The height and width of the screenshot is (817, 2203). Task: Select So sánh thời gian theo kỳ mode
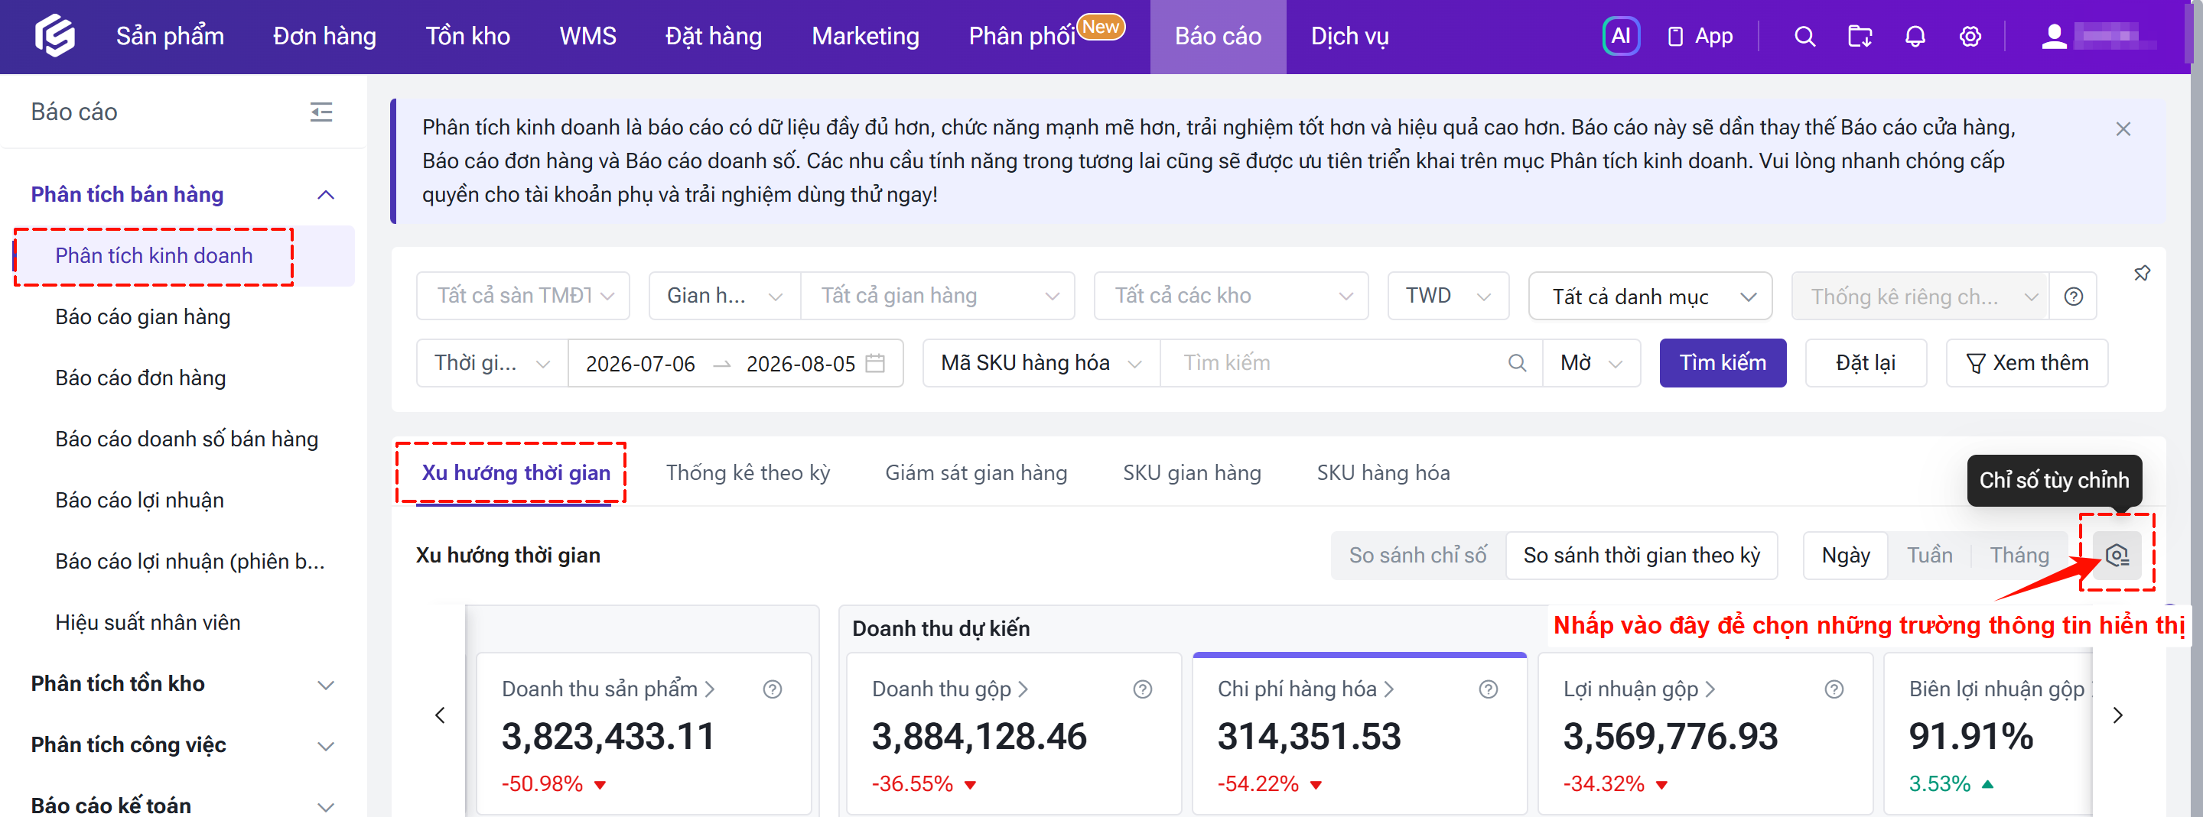pyautogui.click(x=1641, y=556)
